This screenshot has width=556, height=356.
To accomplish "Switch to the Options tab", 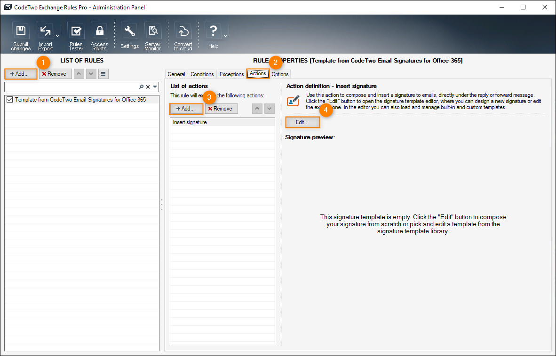I will (280, 74).
